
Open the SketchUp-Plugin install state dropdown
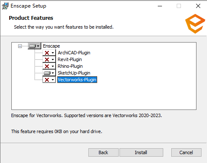(49, 73)
